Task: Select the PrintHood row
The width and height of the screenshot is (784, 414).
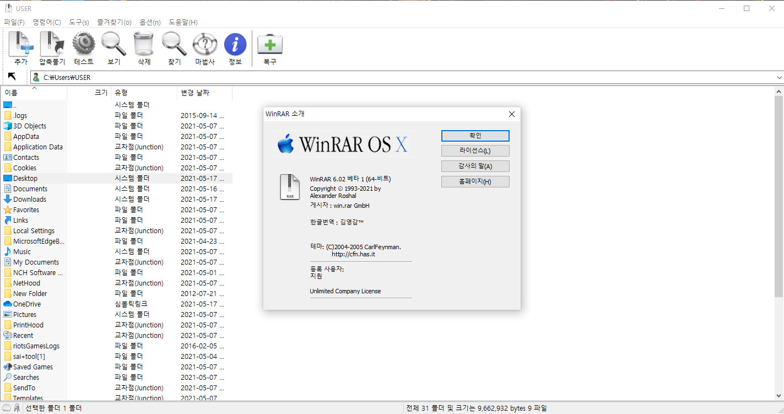Action: click(x=116, y=325)
